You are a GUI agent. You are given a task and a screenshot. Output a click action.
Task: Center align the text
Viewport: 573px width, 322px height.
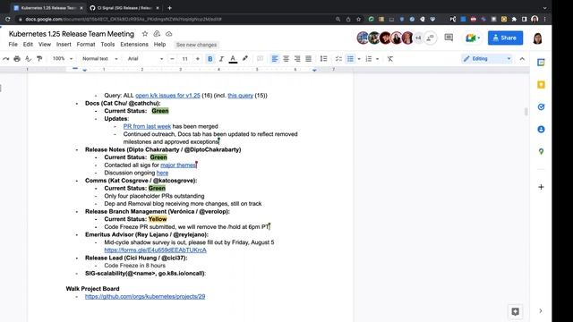pos(286,59)
